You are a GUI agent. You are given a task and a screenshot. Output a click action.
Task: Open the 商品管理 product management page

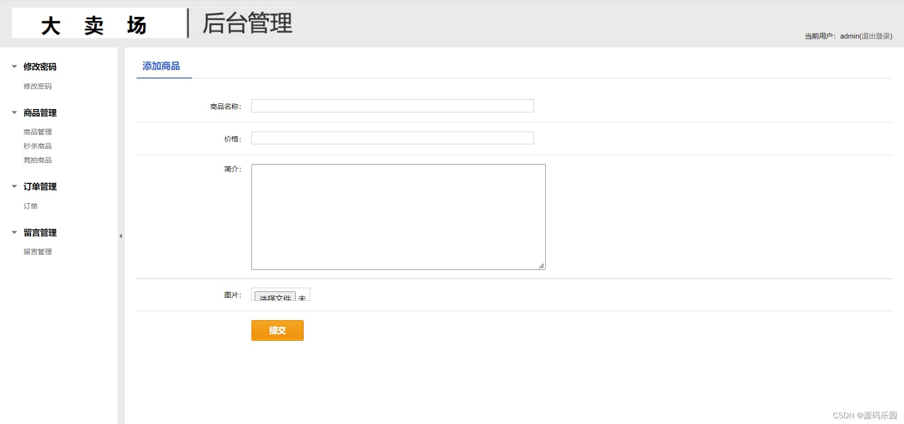tap(38, 132)
